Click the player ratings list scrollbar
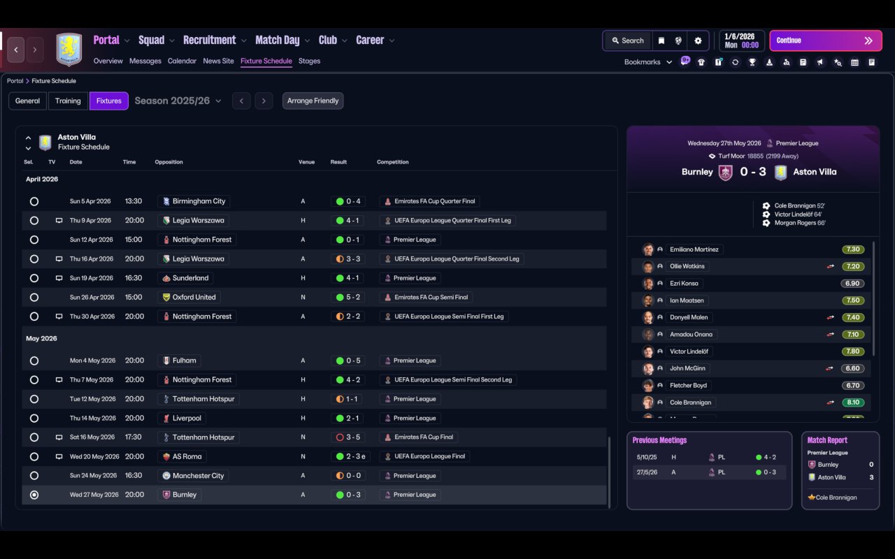Screen dimensions: 895x559 (874, 298)
